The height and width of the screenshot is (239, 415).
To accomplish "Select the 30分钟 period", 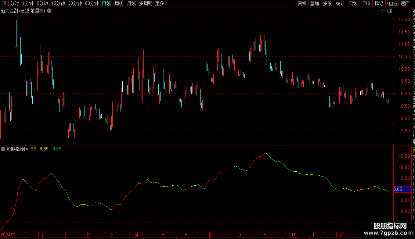I will click(x=75, y=3).
